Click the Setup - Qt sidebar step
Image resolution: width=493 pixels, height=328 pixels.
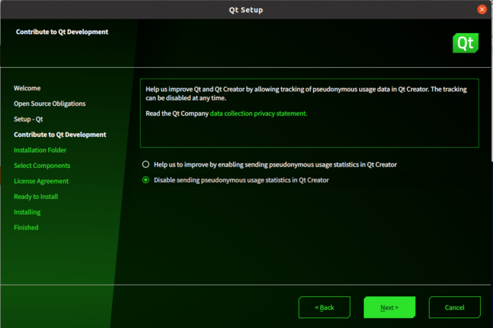(28, 119)
